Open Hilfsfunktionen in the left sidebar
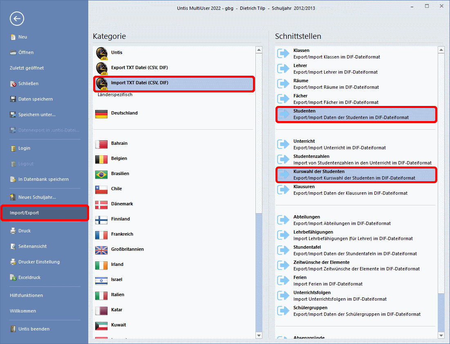The image size is (450, 344). point(26,295)
